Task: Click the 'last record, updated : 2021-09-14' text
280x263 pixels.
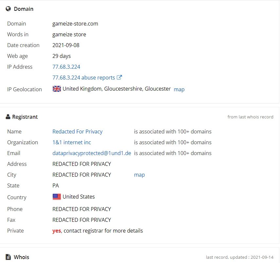Action: click(x=240, y=257)
